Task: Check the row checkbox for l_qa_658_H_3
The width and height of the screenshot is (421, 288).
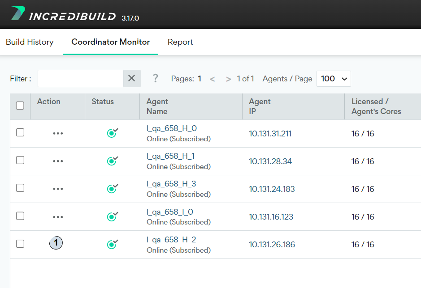Action: pyautogui.click(x=20, y=188)
